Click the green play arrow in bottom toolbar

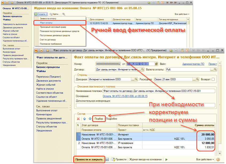[x=166, y=159]
